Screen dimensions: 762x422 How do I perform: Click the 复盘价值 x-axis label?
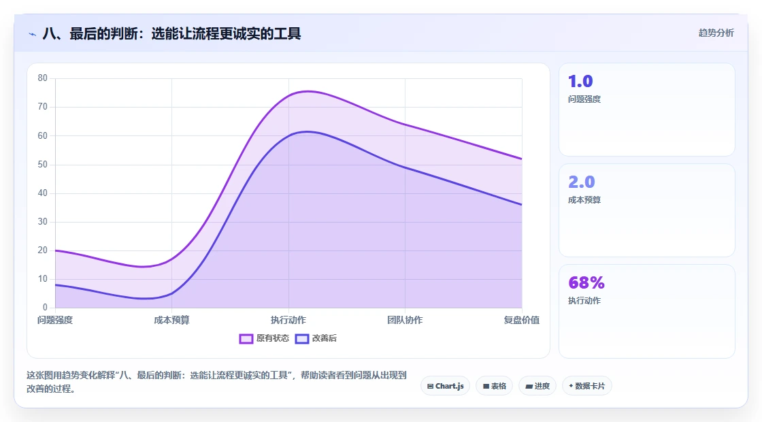click(x=521, y=320)
